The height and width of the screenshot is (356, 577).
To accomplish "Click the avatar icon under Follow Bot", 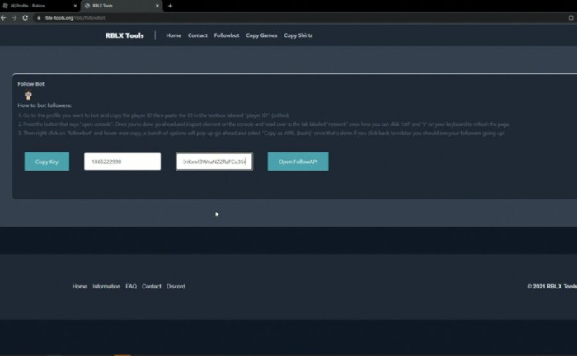I will 28,95.
